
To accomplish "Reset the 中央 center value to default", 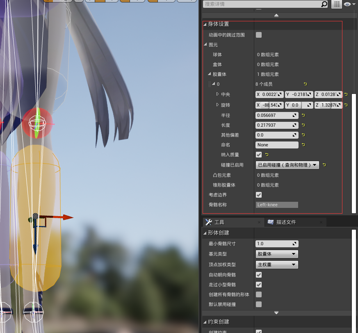I will pos(346,94).
